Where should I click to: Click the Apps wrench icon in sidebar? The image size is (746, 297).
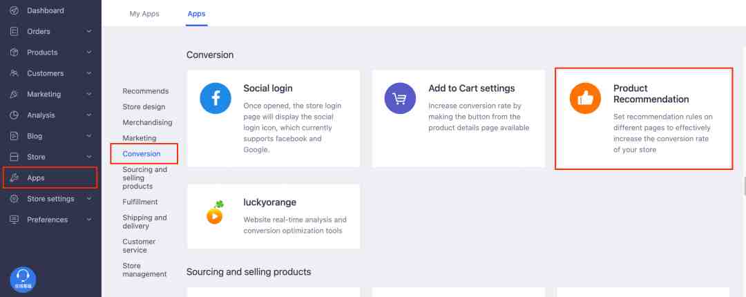click(15, 178)
